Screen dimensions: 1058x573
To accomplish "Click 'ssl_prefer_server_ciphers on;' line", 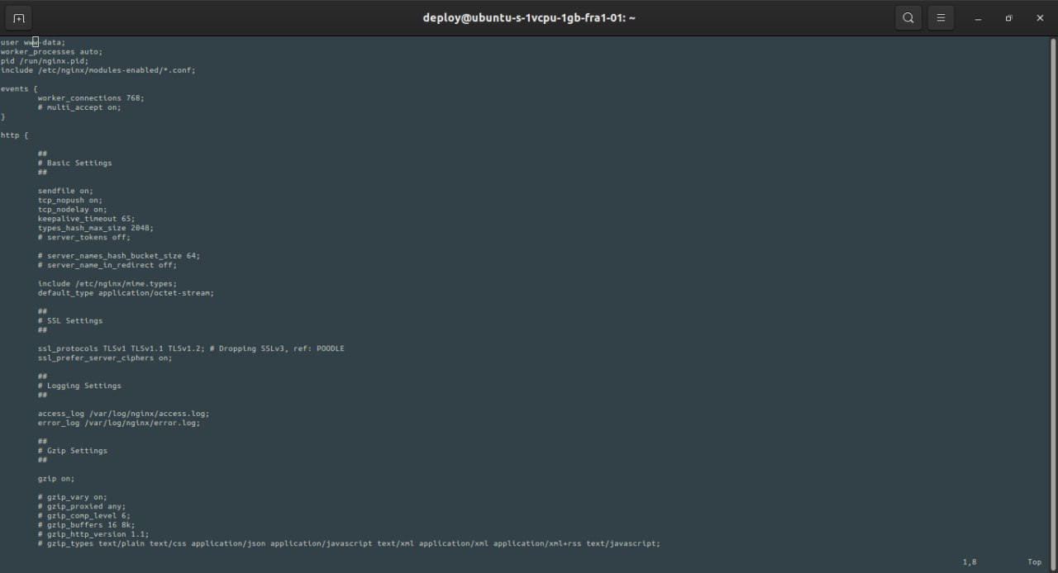I will pyautogui.click(x=105, y=358).
